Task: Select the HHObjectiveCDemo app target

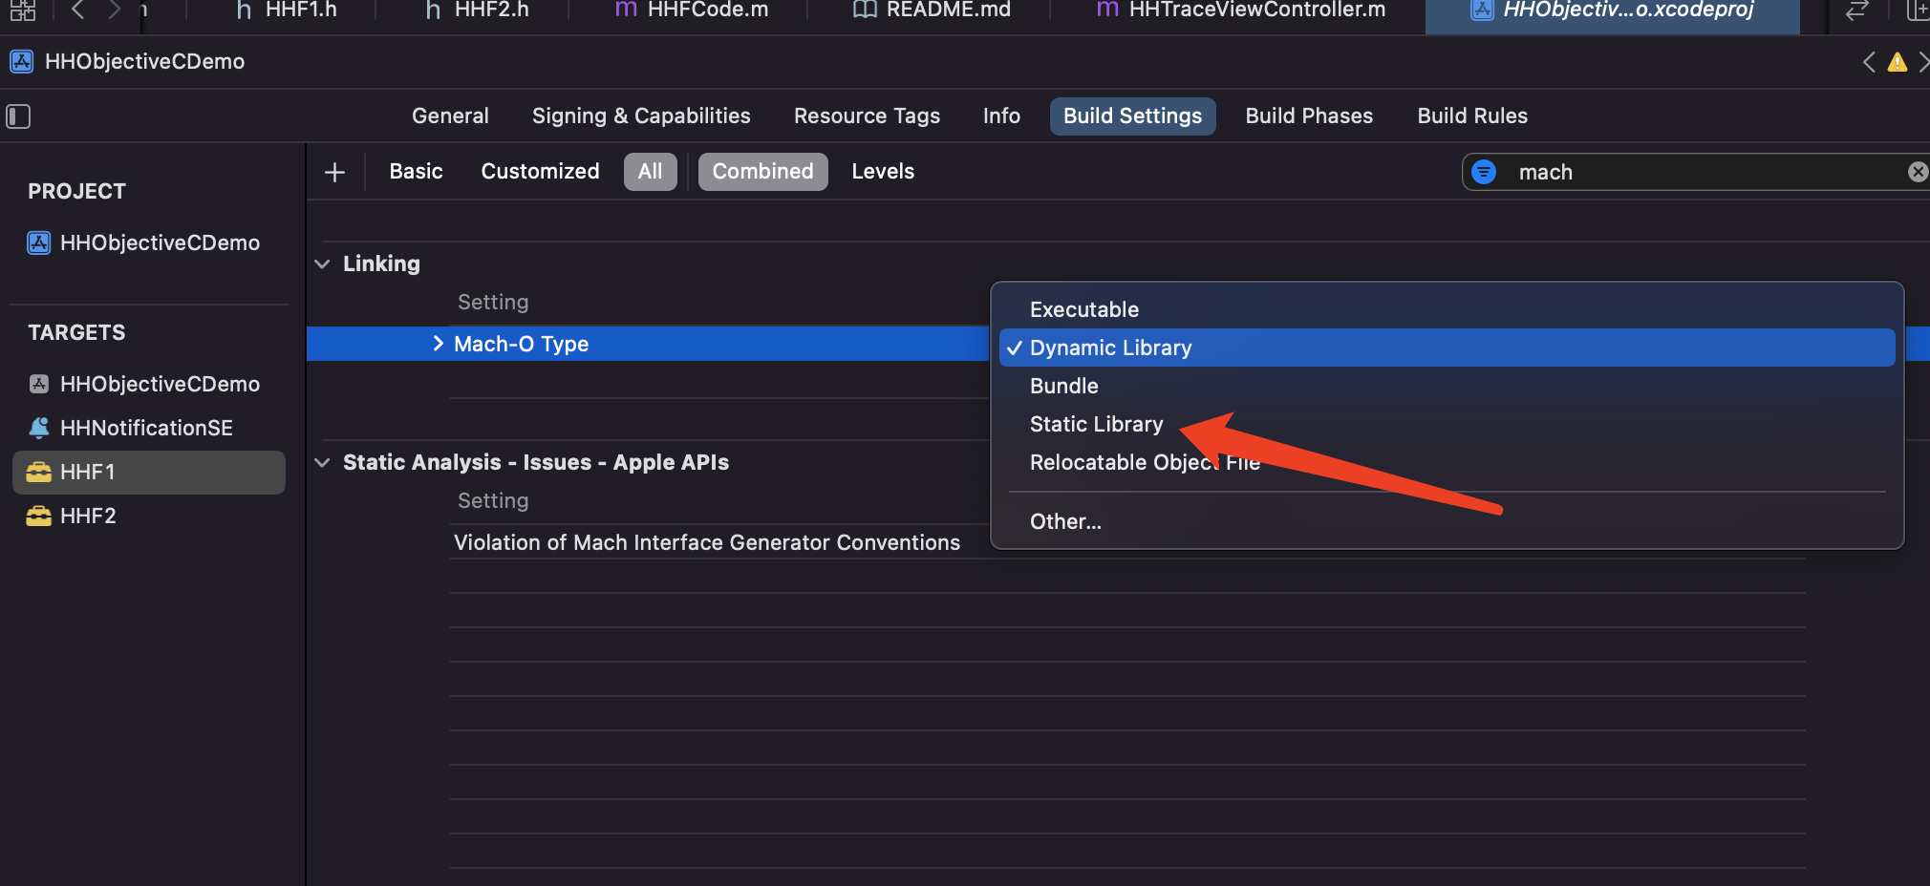Action: point(144,385)
